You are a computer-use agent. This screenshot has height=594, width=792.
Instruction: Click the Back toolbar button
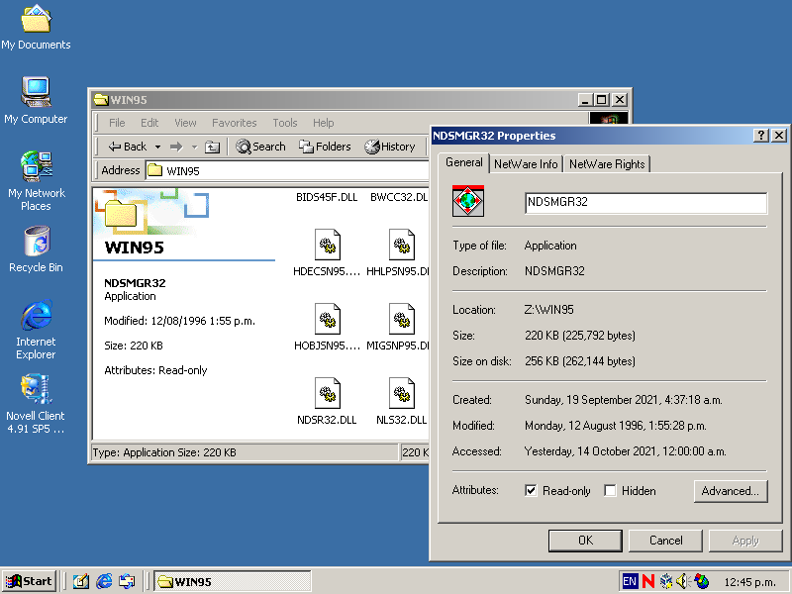[x=128, y=147]
